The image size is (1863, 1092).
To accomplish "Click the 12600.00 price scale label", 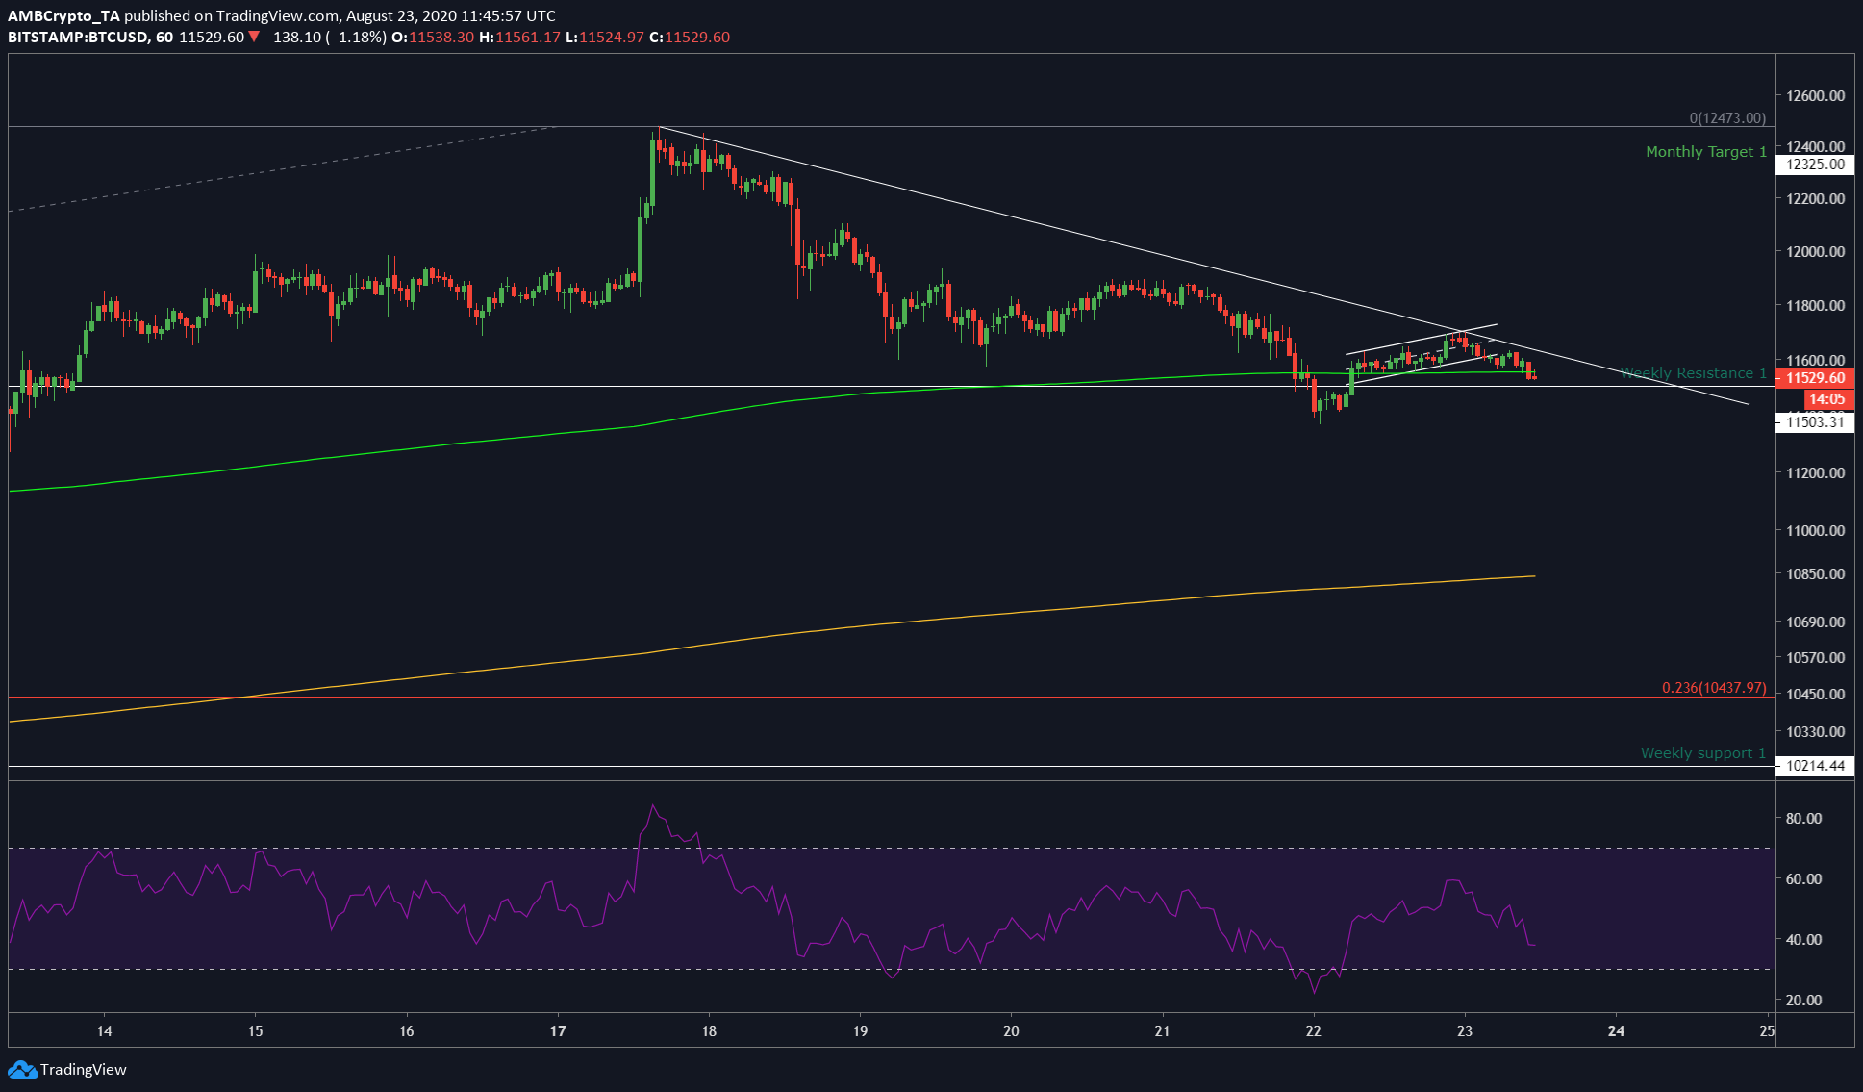I will [1815, 96].
